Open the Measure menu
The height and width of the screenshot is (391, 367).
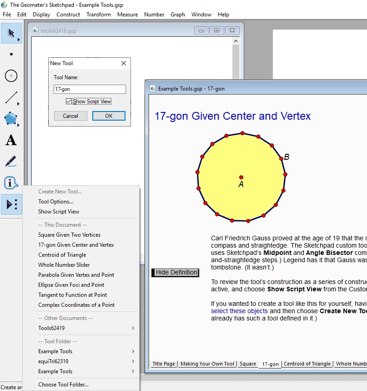(128, 15)
